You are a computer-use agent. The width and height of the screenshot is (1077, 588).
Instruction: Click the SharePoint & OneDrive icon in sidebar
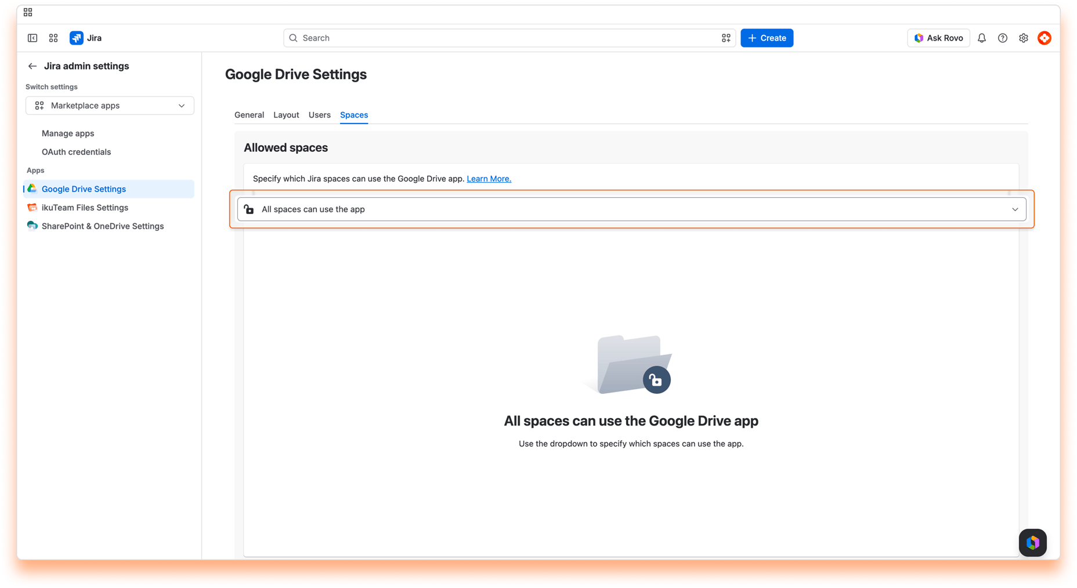[32, 226]
